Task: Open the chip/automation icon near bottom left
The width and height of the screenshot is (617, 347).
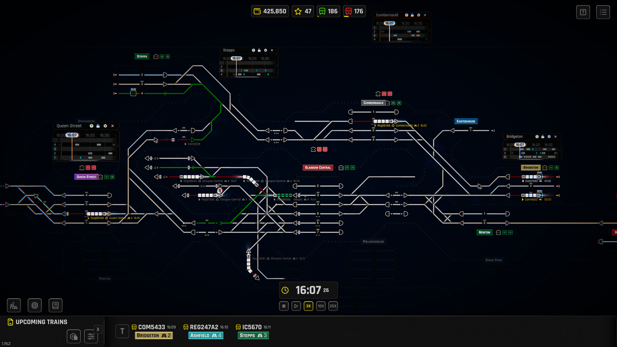Action: pyautogui.click(x=34, y=305)
